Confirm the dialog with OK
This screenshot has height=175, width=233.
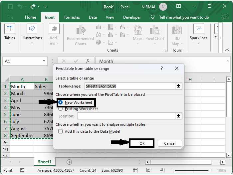pyautogui.click(x=142, y=143)
